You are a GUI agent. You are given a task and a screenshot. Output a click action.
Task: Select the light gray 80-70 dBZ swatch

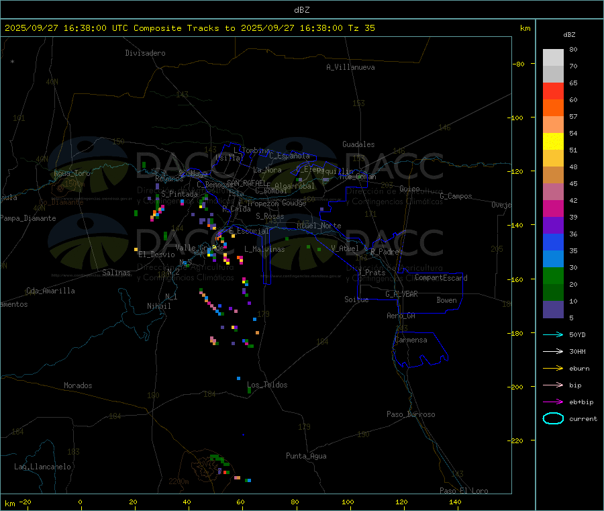[553, 58]
